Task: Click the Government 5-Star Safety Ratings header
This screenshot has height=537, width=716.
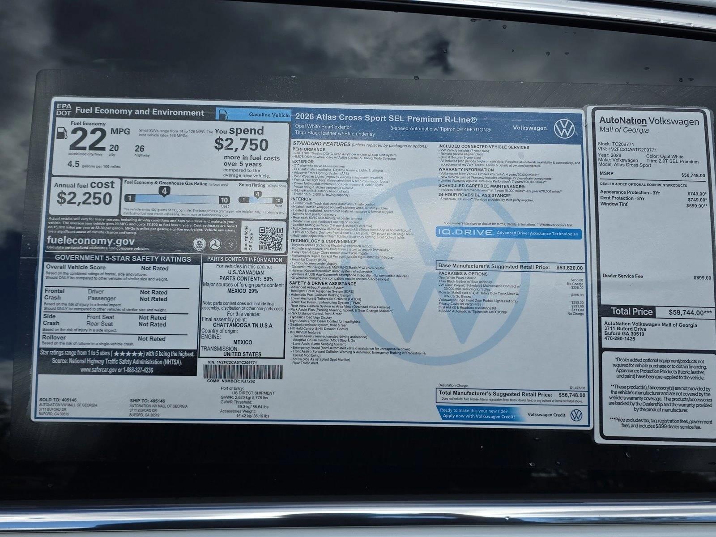Action: point(123,258)
